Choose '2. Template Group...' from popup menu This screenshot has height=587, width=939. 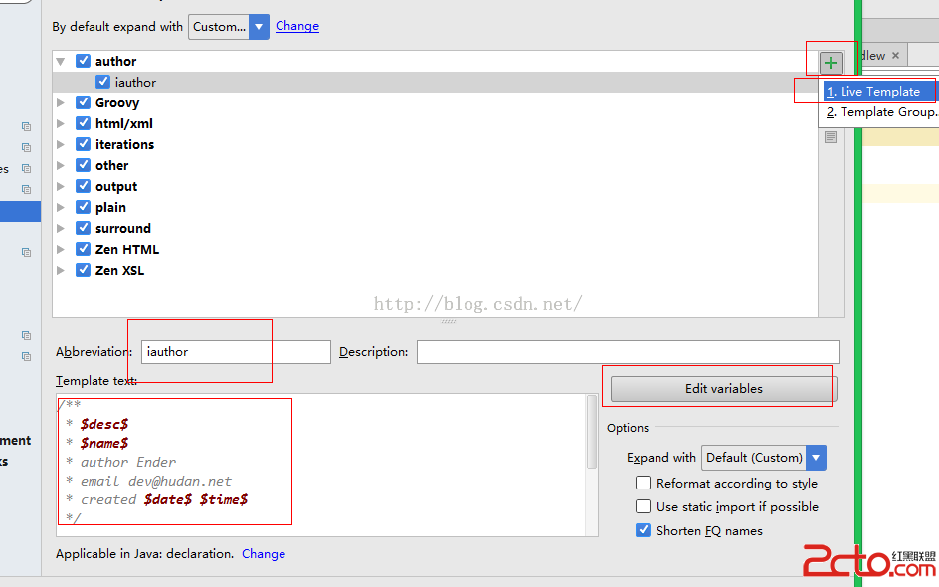[881, 112]
